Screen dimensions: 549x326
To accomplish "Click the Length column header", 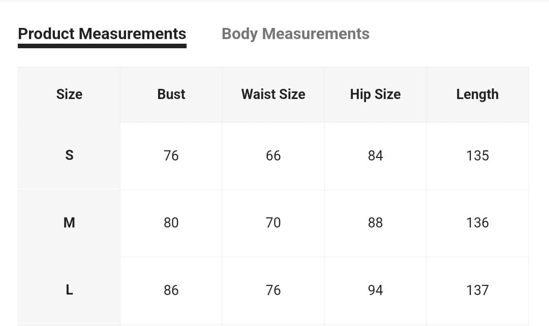I will click(x=477, y=94).
